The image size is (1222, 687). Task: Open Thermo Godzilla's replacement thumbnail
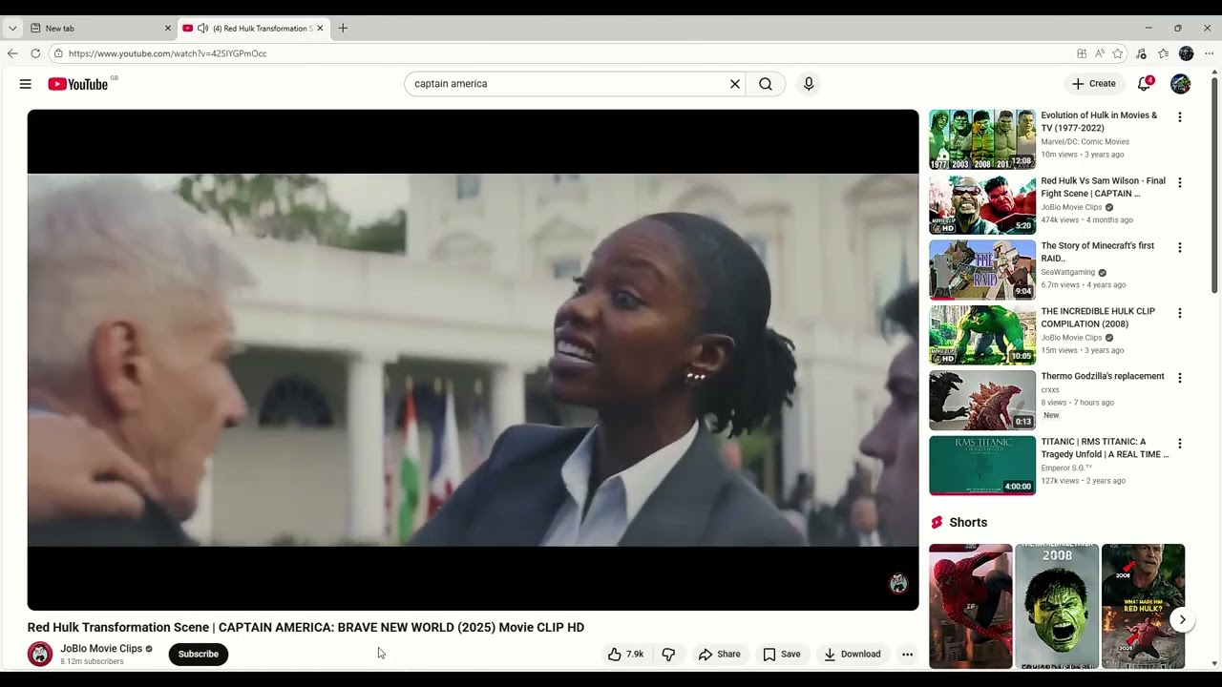pos(982,401)
